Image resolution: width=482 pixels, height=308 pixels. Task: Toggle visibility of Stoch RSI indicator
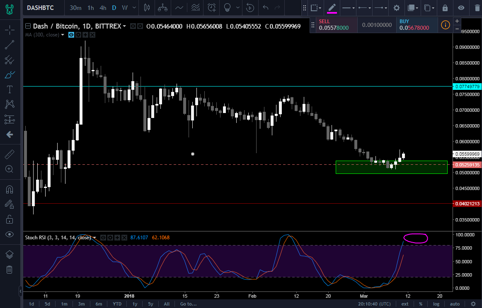point(103,238)
